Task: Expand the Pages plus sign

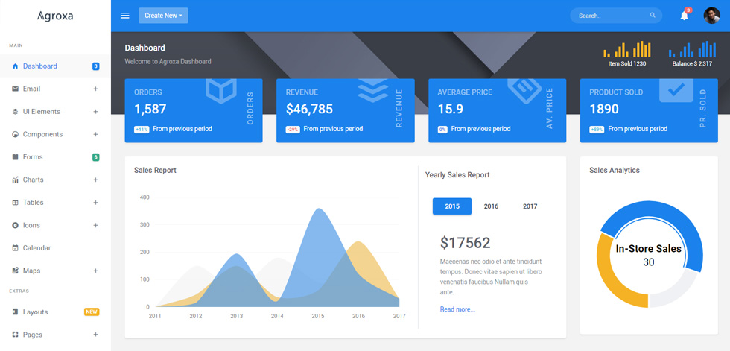Action: [x=95, y=335]
